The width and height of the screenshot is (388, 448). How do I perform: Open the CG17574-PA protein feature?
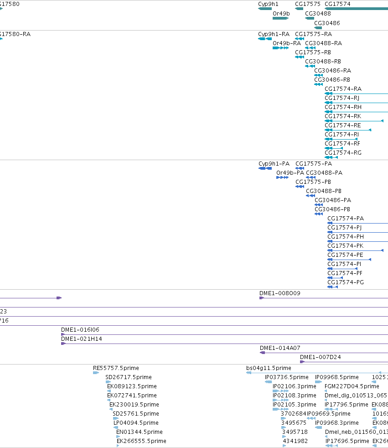coord(358,223)
